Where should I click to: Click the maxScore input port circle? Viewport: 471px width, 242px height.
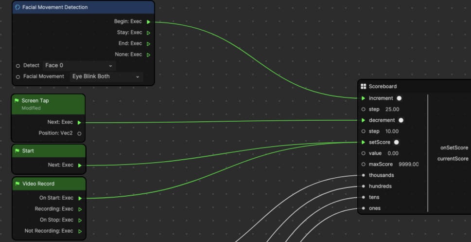coord(364,165)
